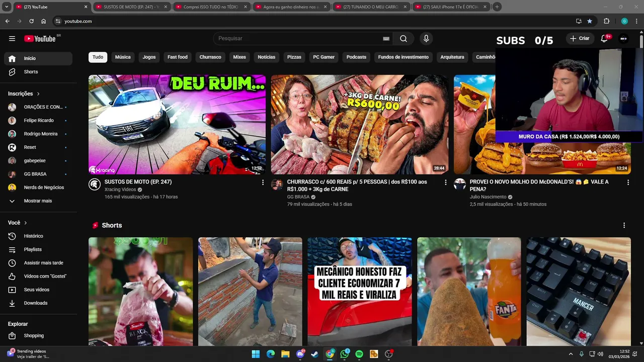
Task: Show hidden icons in system tray
Action: tap(571, 354)
